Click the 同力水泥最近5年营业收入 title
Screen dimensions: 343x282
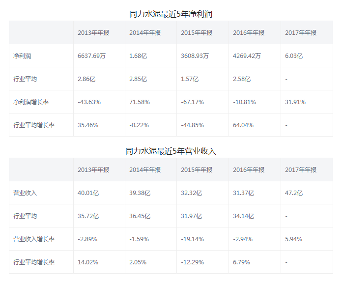(171, 151)
